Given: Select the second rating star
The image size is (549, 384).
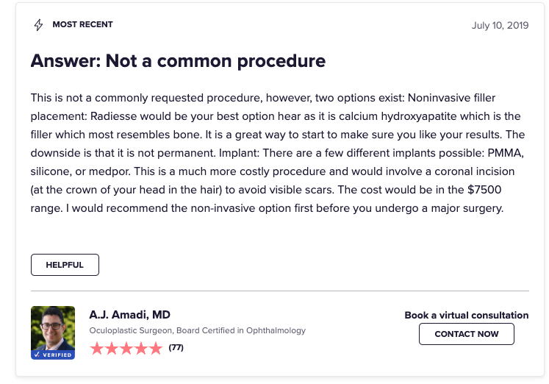Looking at the screenshot, I should tap(111, 349).
